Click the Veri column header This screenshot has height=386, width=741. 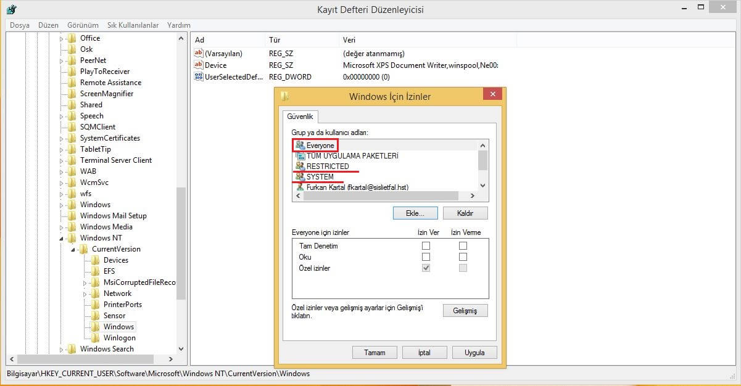[x=428, y=40]
